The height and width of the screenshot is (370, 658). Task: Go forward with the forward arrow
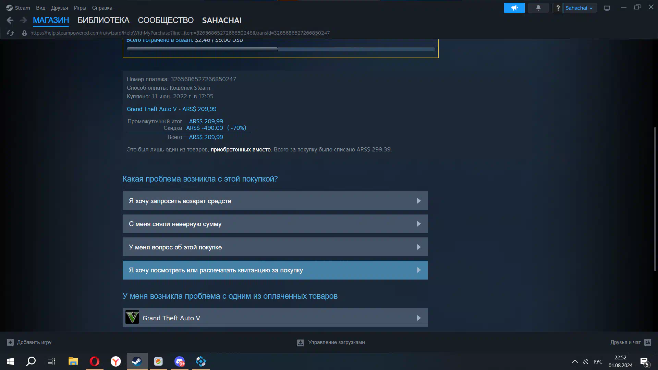[23, 21]
